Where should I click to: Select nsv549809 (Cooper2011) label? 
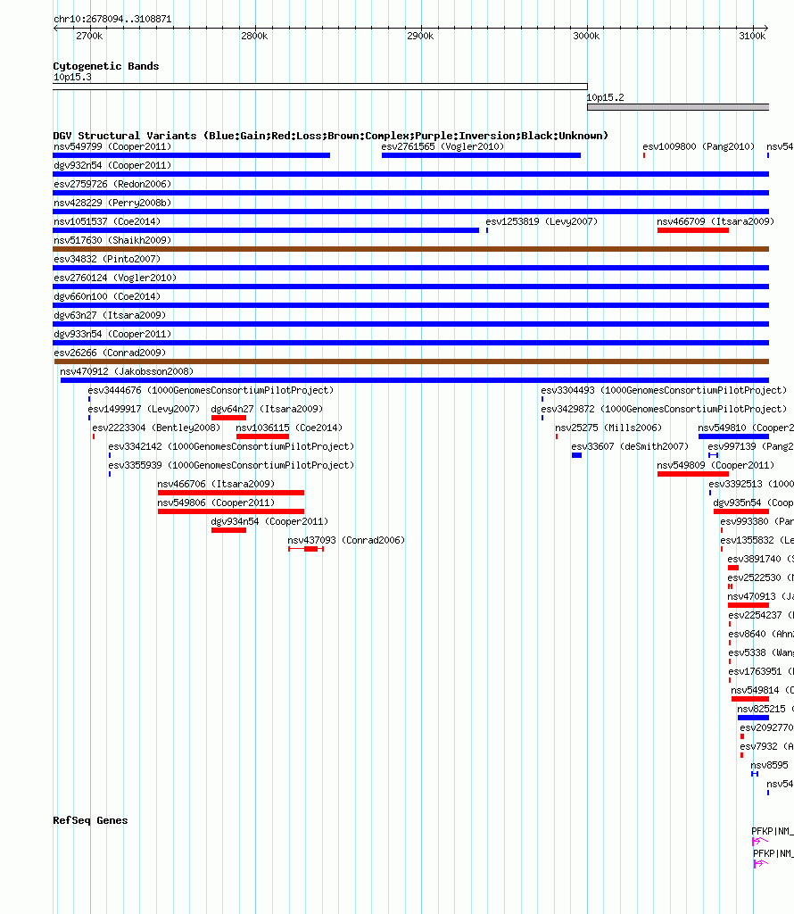pos(715,465)
